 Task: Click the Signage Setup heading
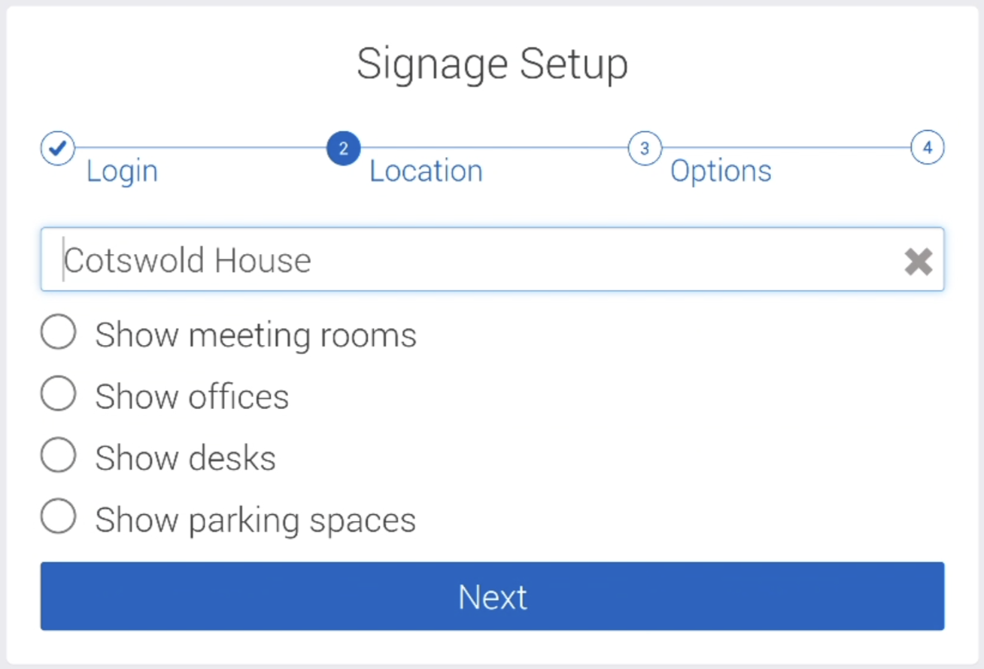[x=492, y=64]
